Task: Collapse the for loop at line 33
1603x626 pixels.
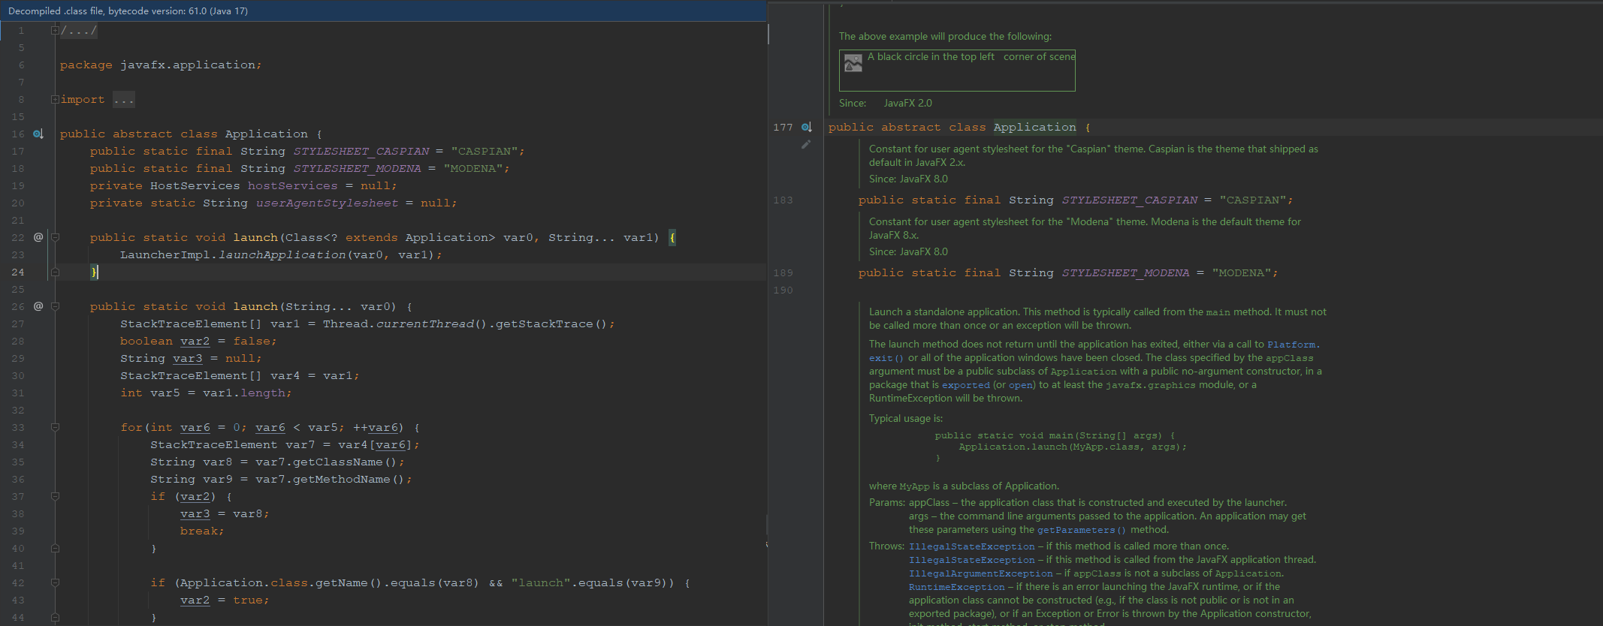Action: (x=55, y=427)
